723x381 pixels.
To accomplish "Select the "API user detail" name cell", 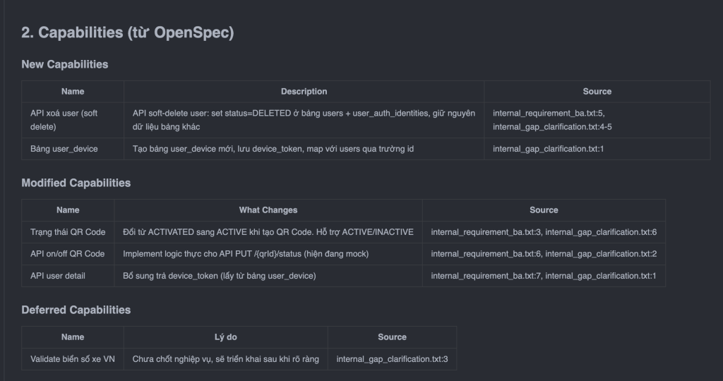I will pos(58,276).
